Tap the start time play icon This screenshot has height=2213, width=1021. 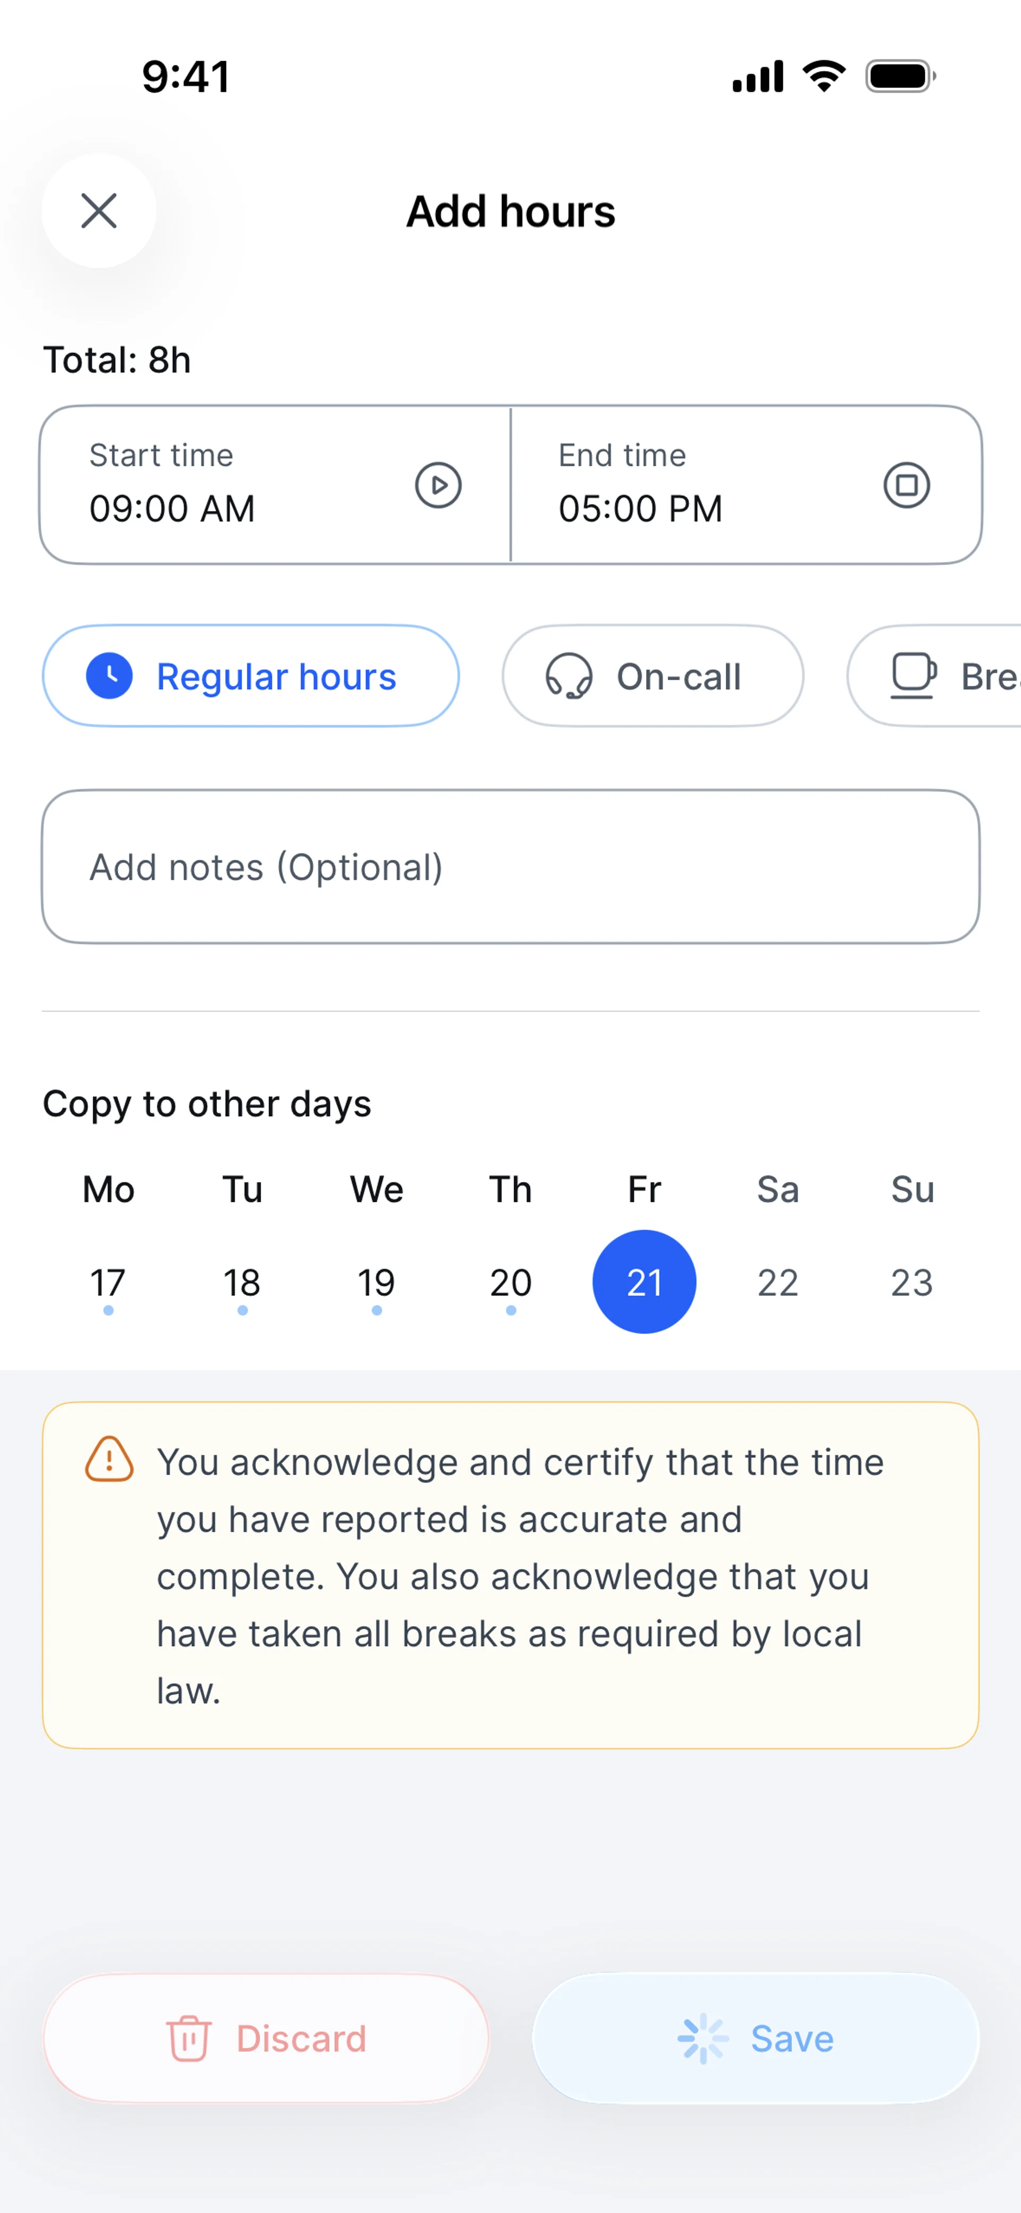pyautogui.click(x=438, y=485)
